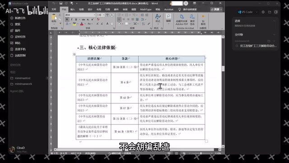Open the Text Effects menu
This screenshot has width=289, height=163.
point(67,24)
